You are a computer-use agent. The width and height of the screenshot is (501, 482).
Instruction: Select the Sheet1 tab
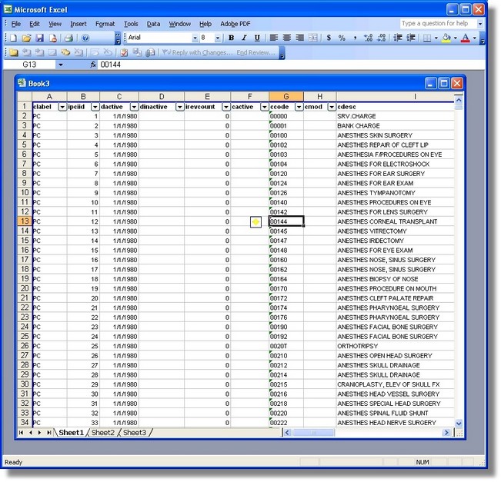pyautogui.click(x=71, y=433)
